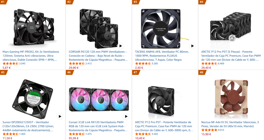
Task: Click the #8 bestseller rank badge
Action: [x=202, y=72]
